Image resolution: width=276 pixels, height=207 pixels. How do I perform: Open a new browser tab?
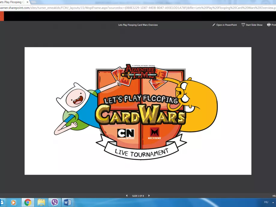coord(33,2)
